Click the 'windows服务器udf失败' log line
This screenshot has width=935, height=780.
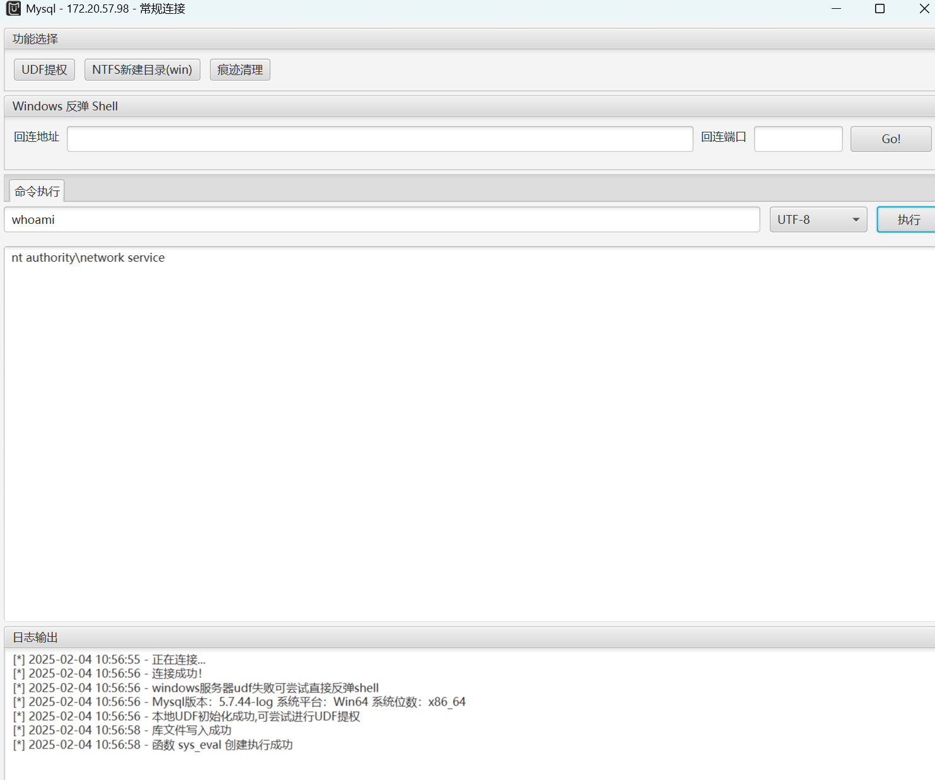tap(195, 688)
